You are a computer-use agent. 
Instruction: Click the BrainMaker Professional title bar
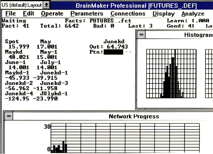click(132, 5)
